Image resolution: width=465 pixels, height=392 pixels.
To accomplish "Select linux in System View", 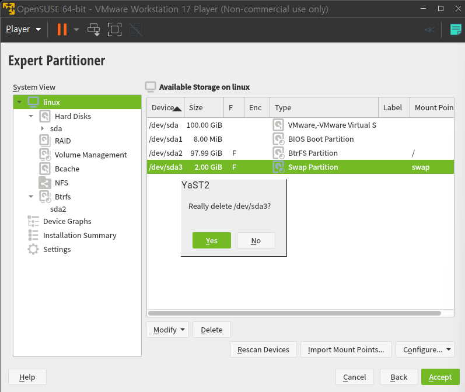I will tap(78, 102).
